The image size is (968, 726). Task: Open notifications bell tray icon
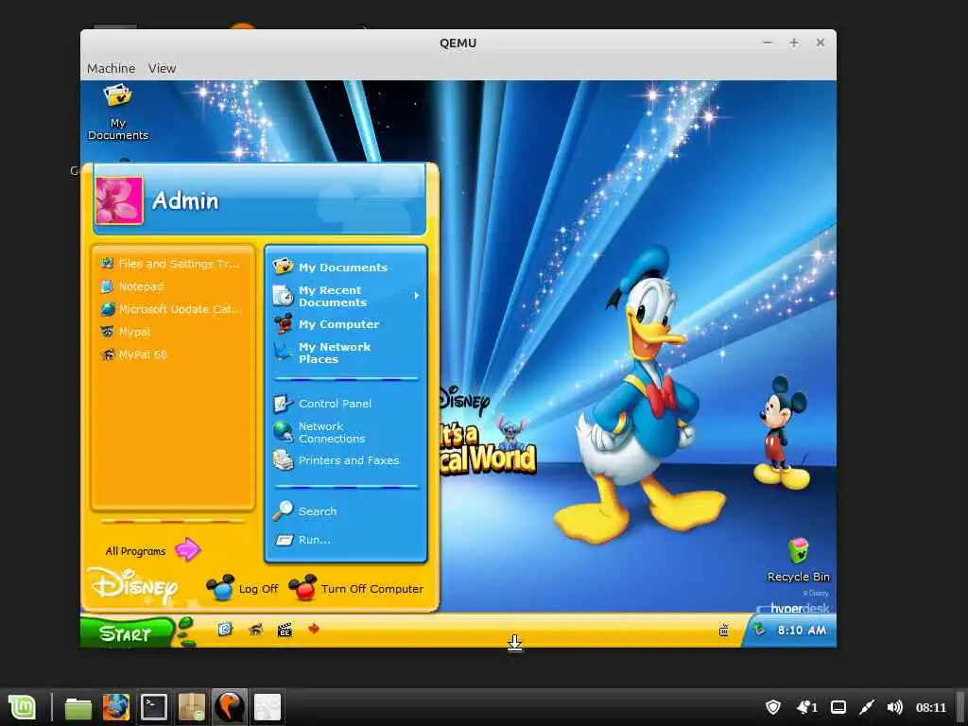tap(807, 707)
